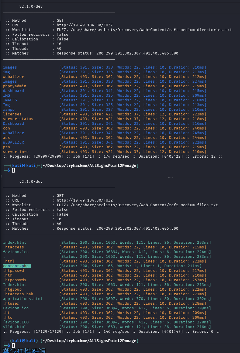Screen dimensions: 240x353
Task: Click the 29999/29999 progress status line
Action: pos(113,156)
